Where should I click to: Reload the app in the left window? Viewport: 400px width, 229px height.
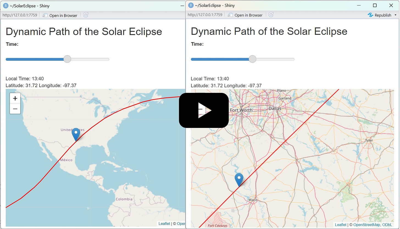[x=86, y=15]
